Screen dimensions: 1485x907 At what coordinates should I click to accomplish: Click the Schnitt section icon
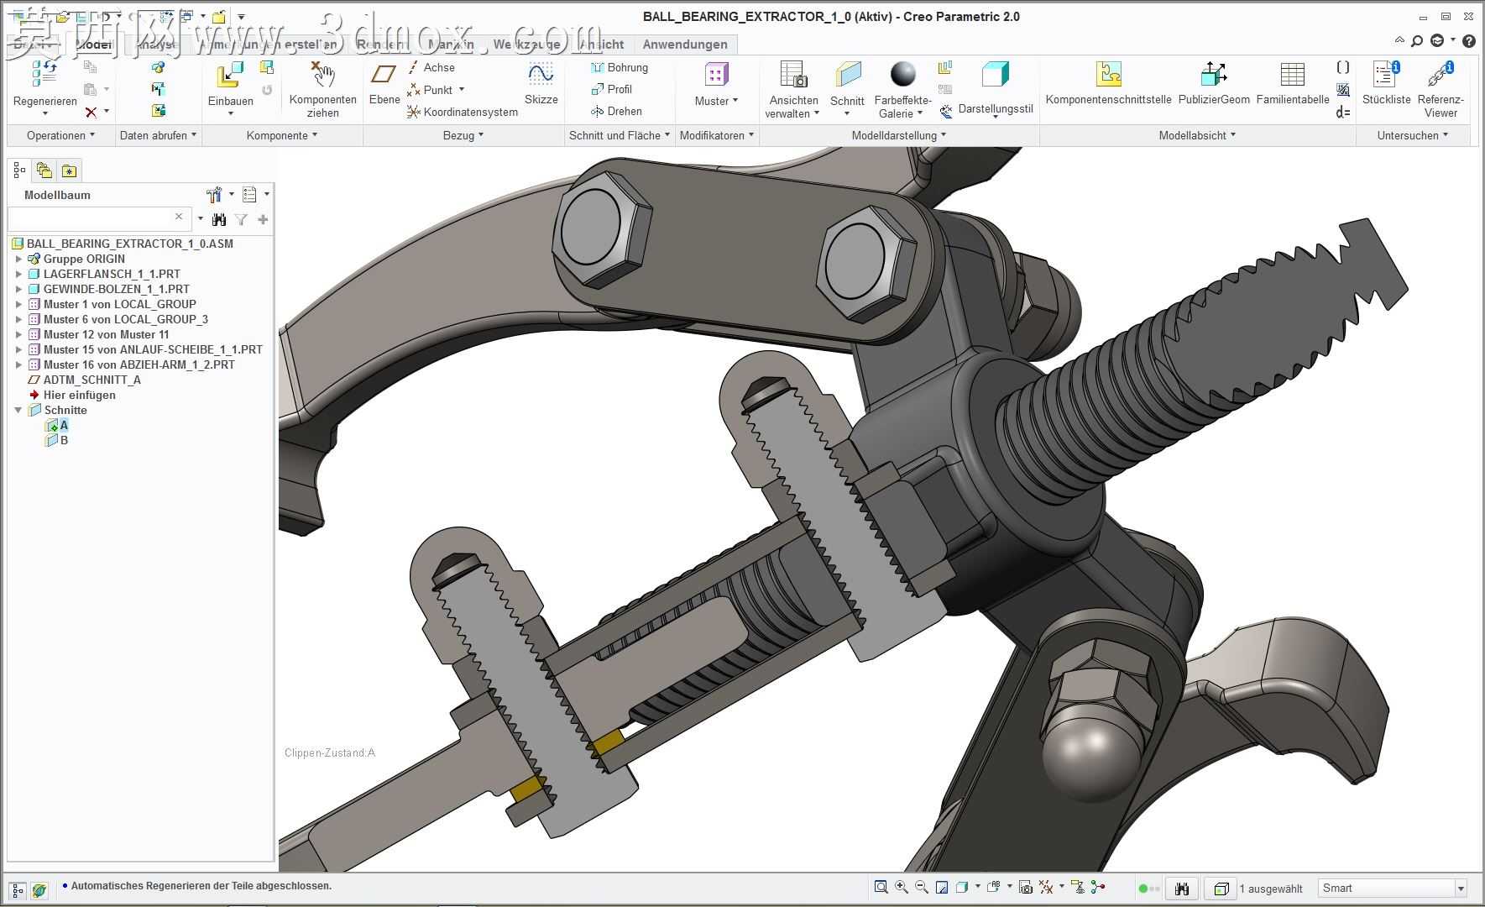(848, 75)
